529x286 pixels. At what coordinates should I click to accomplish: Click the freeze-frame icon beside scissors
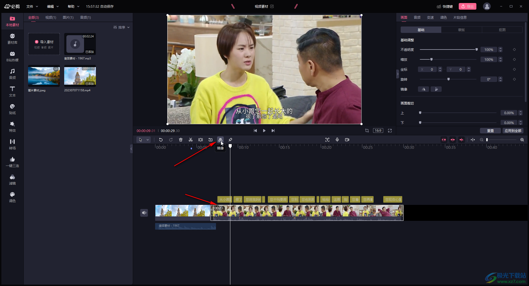[201, 140]
